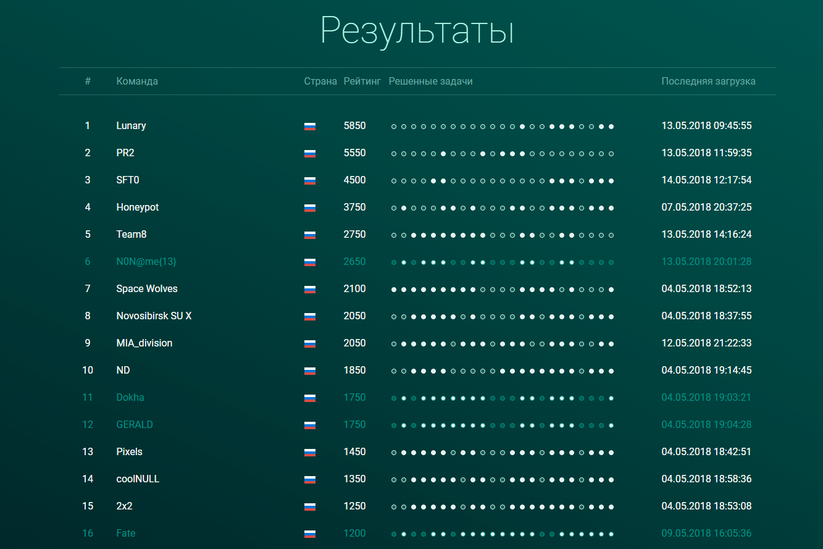
Task: Open the Novosibirsk SU X team entry
Action: click(154, 316)
